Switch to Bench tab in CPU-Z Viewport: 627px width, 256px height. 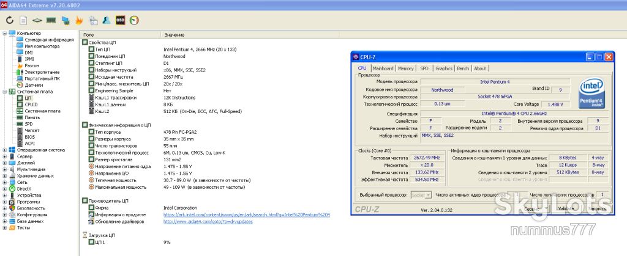point(463,68)
